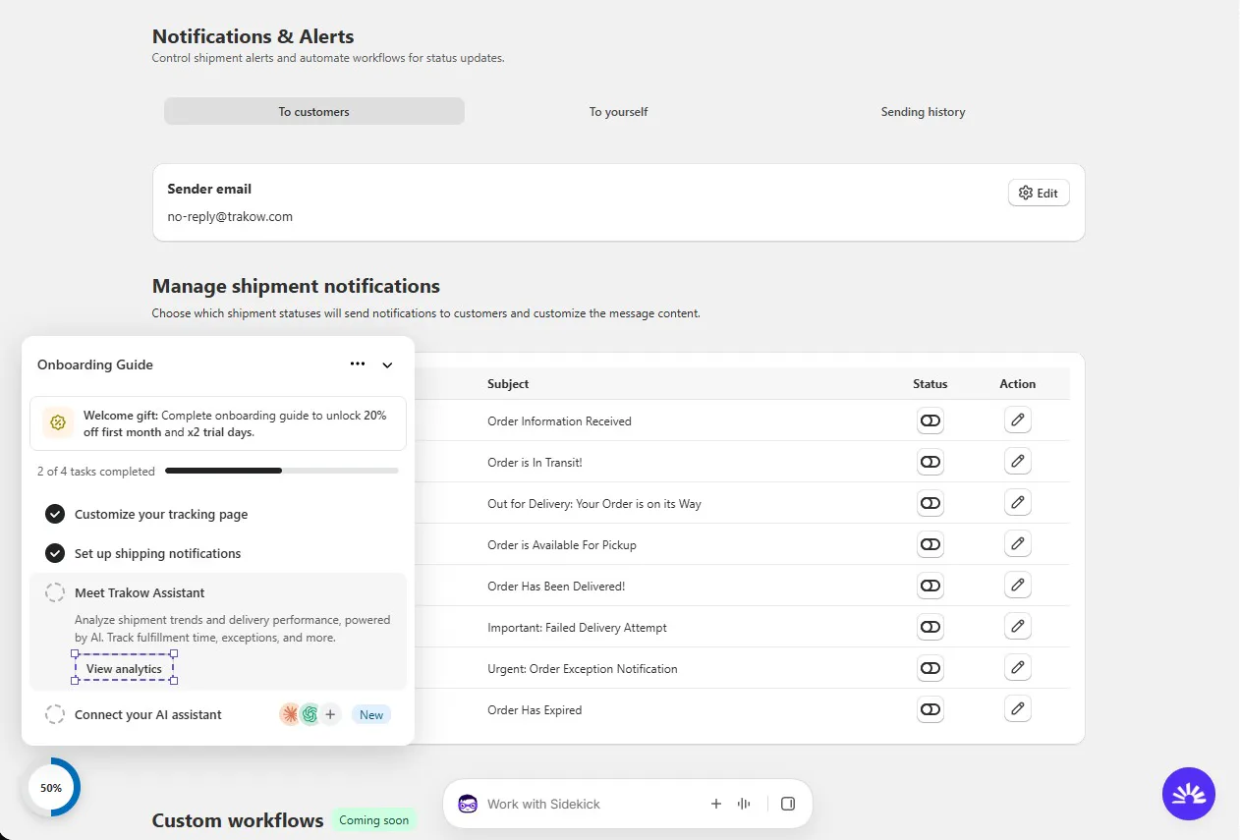Toggle Urgent Order Exception notification status
The height and width of the screenshot is (840, 1240).
click(x=930, y=668)
